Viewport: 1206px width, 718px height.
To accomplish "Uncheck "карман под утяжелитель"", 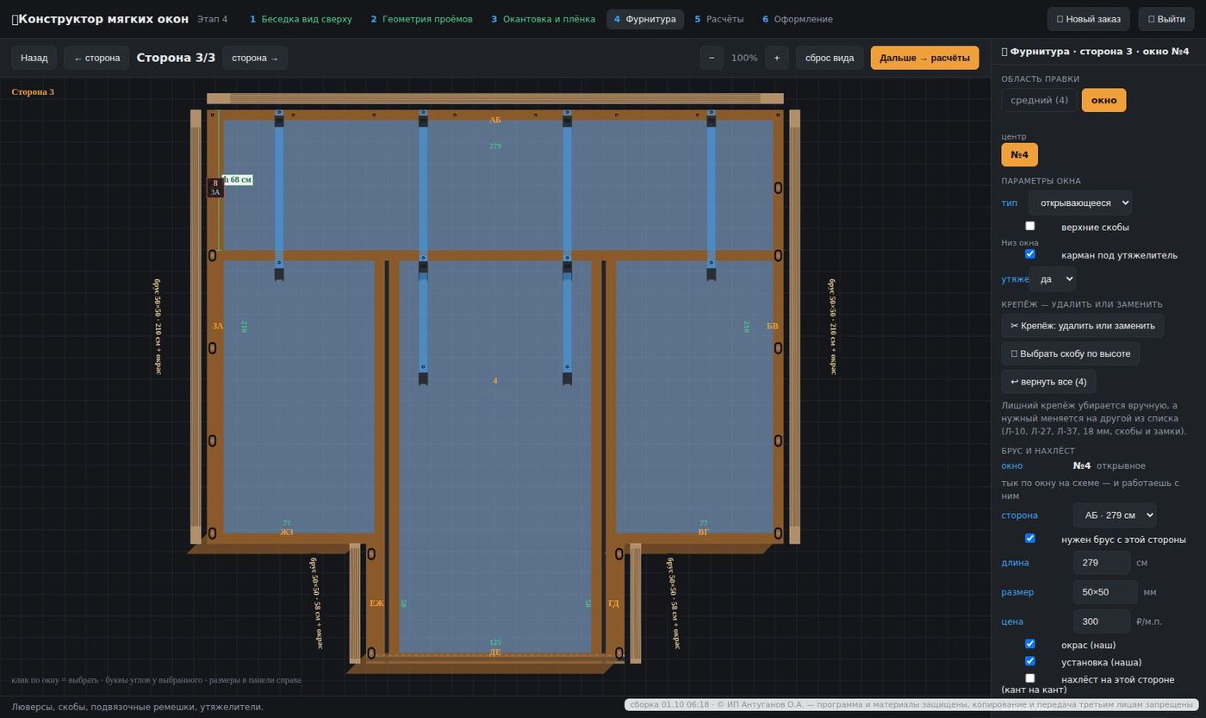I will click(x=1029, y=254).
